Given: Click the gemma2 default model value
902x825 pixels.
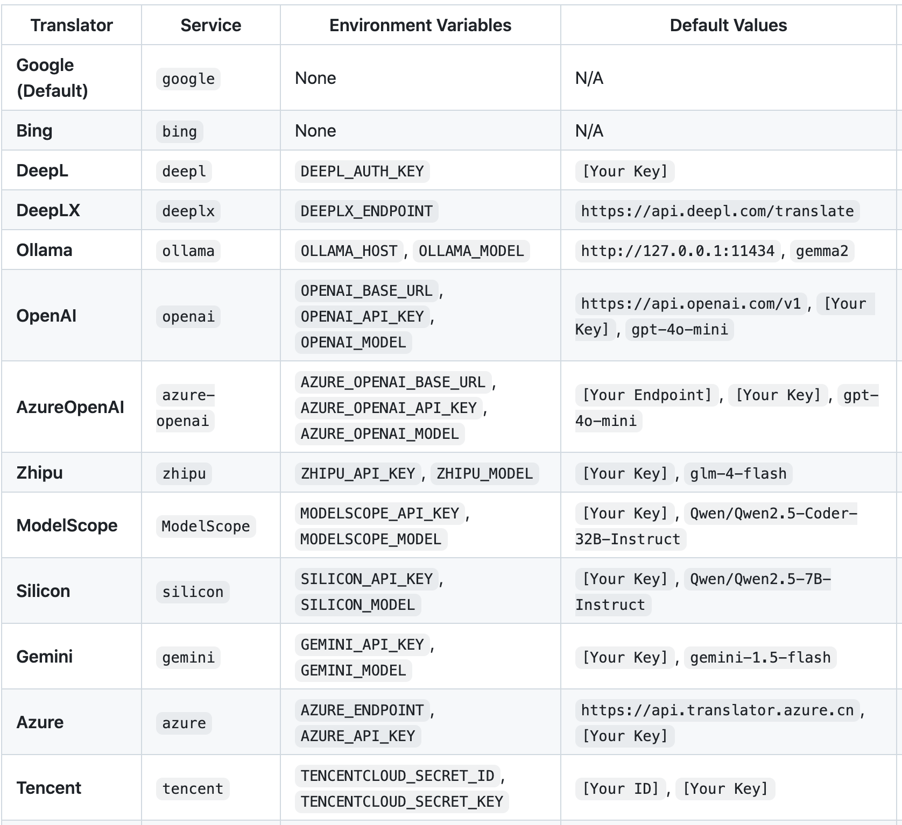Looking at the screenshot, I should [821, 251].
